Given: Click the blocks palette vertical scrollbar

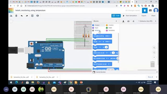Looking at the screenshot, I should coord(118,48).
